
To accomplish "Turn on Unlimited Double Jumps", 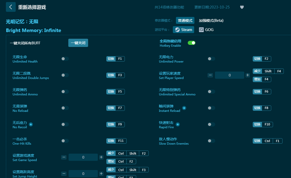I will 65,75.
